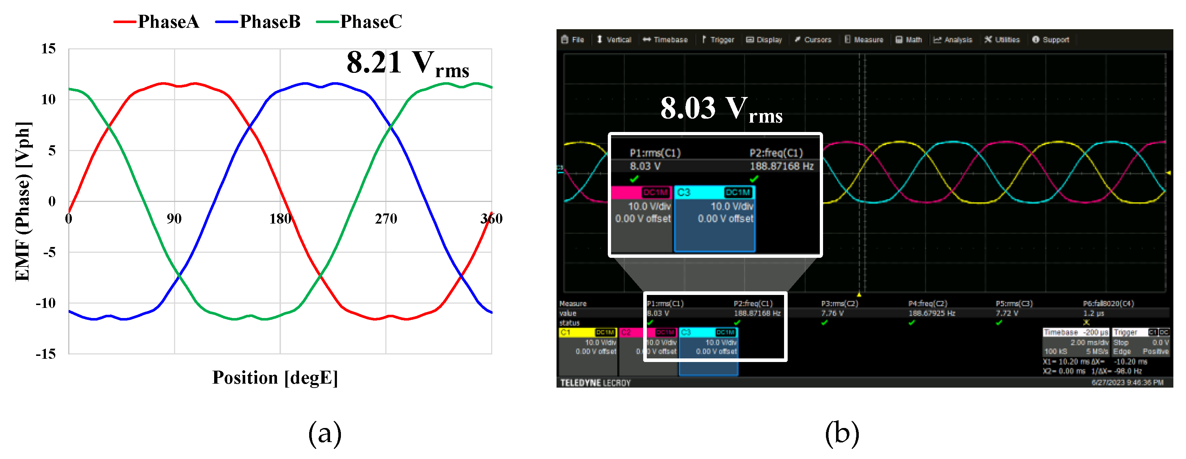Click the Cursors pencil icon
This screenshot has height=459, width=1186.
tap(797, 40)
